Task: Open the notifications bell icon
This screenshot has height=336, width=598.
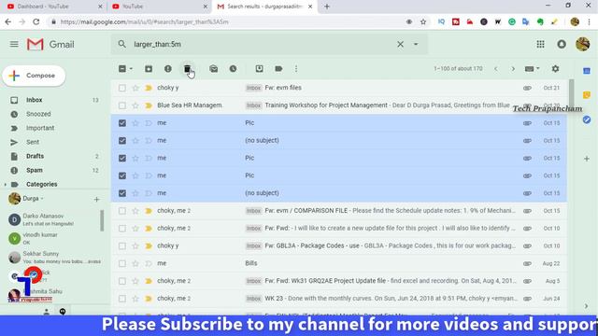Action: (562, 44)
